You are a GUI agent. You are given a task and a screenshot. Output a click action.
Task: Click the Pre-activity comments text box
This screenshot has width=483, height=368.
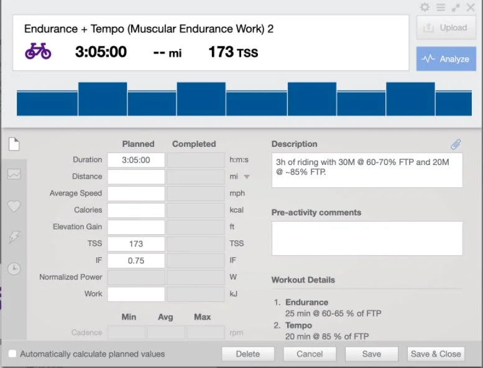tap(367, 238)
